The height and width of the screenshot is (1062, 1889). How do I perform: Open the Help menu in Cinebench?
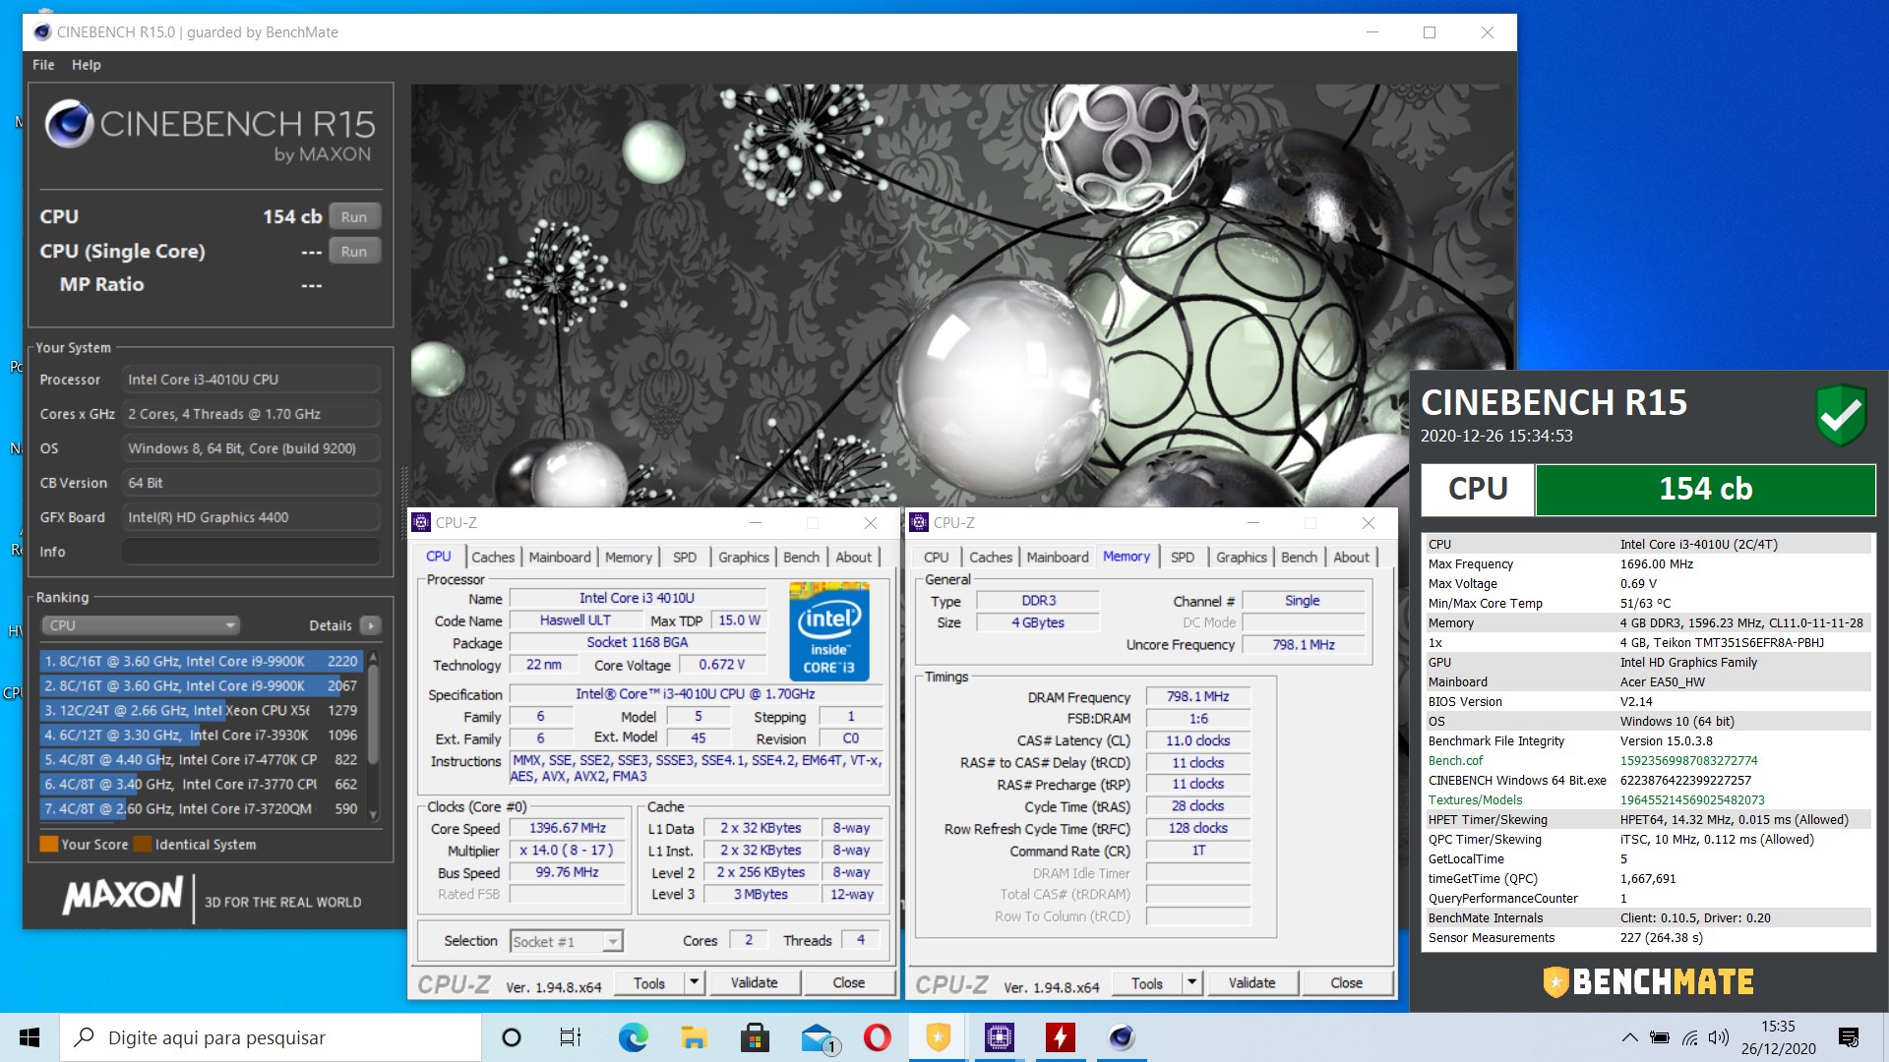pyautogui.click(x=86, y=65)
